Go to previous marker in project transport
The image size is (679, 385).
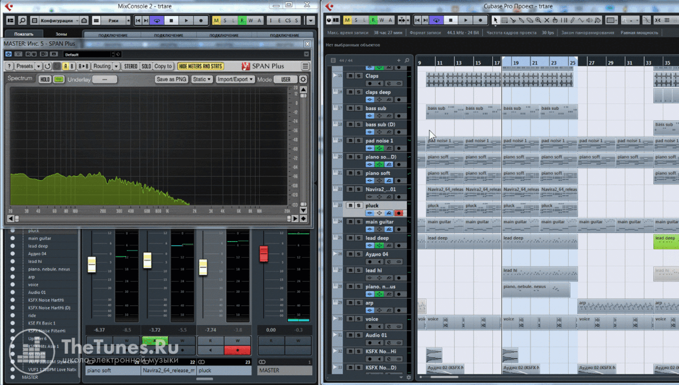417,20
